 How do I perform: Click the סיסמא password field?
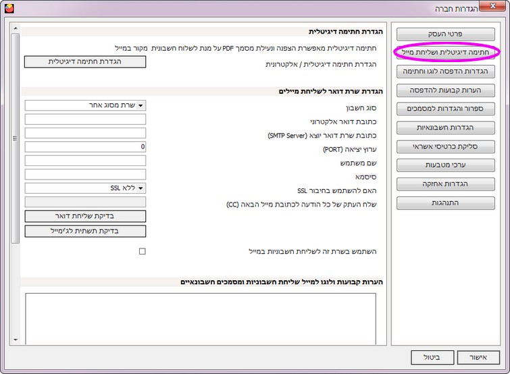(x=85, y=174)
